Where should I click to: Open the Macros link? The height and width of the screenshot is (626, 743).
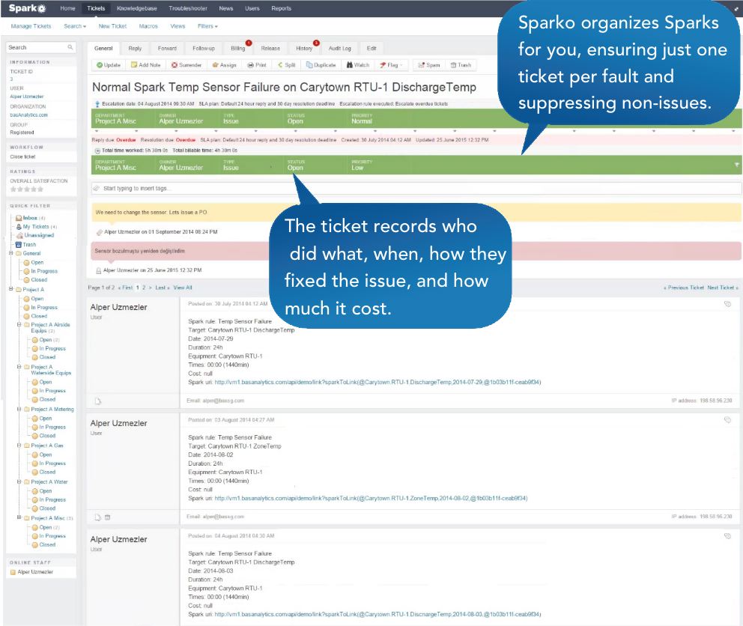[148, 26]
